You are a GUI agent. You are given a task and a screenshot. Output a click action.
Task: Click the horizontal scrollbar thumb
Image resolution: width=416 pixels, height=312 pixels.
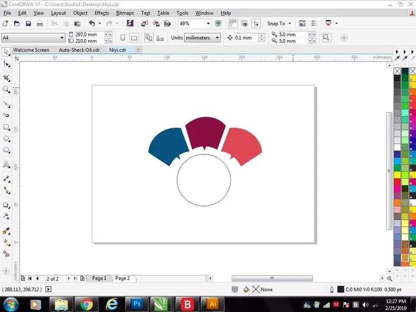(272, 278)
